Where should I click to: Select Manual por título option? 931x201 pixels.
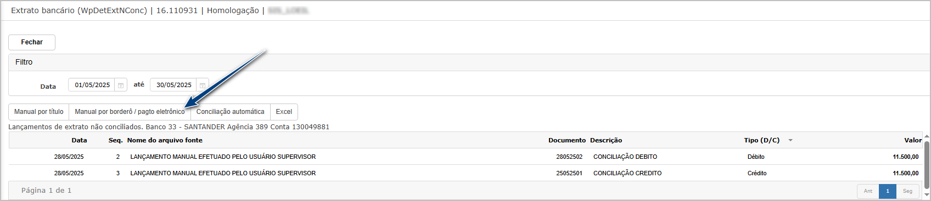click(x=39, y=112)
